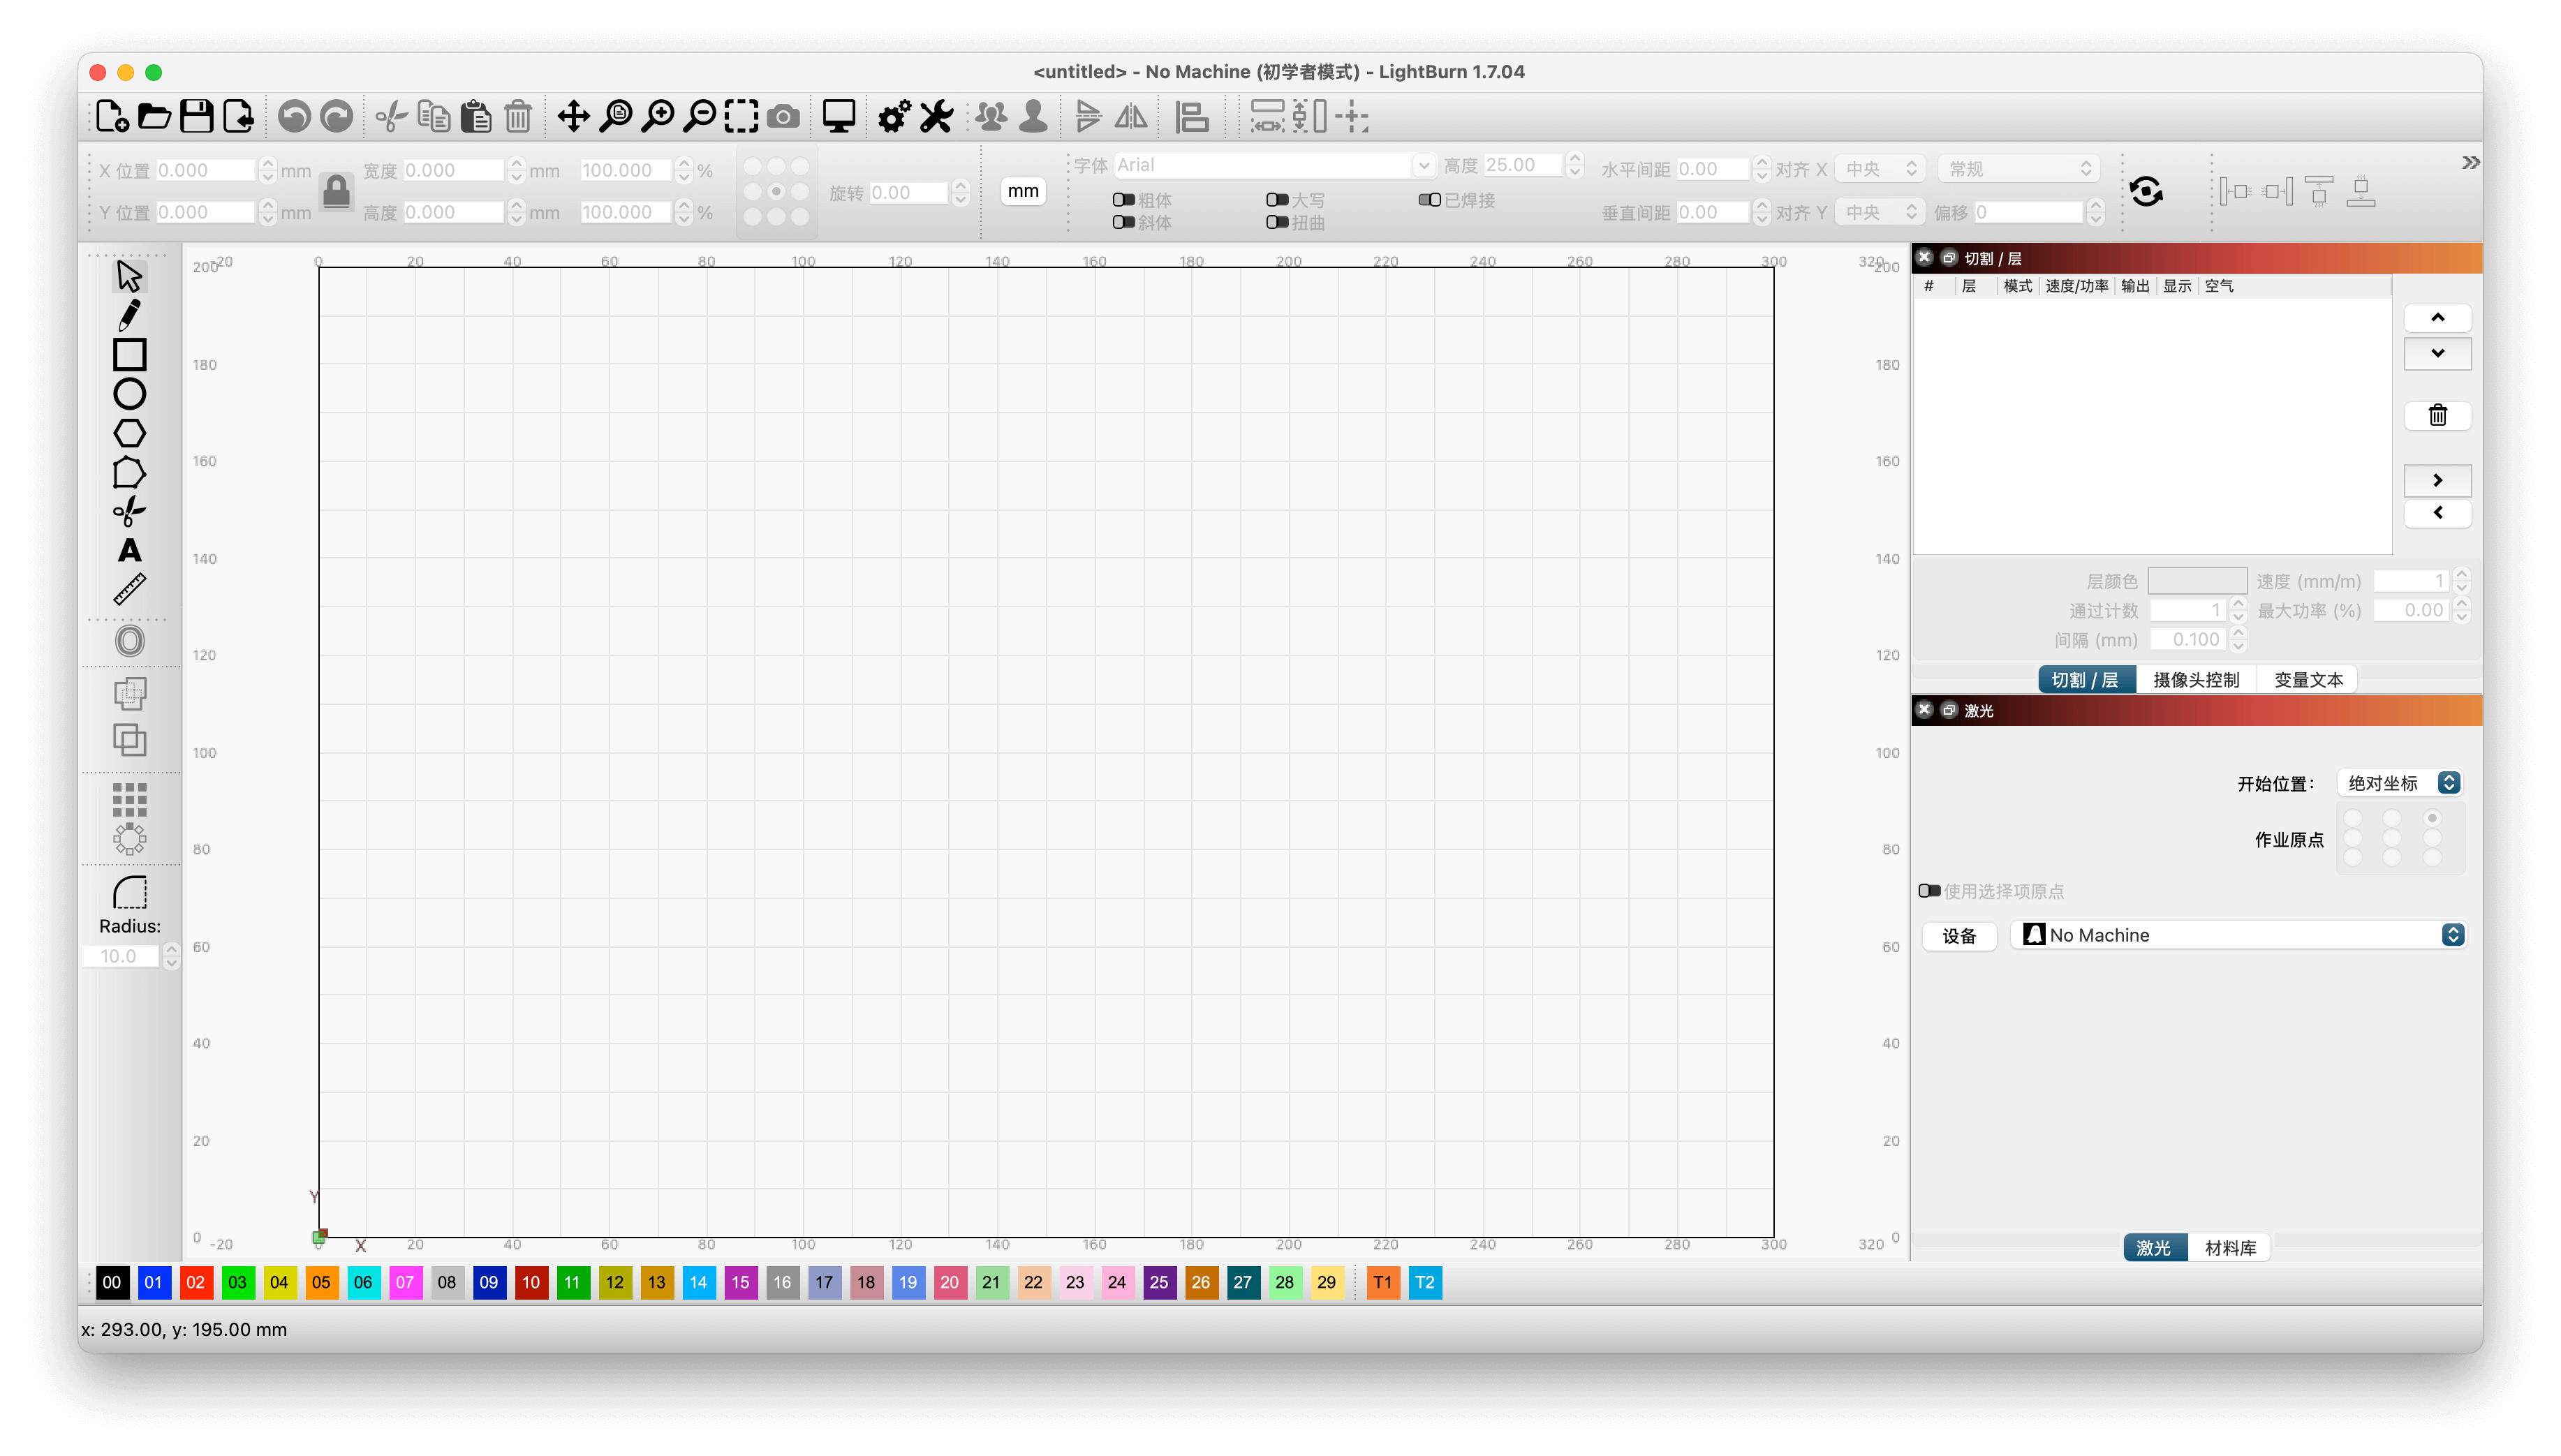The height and width of the screenshot is (1456, 2561).
Task: Choose the Create Text A tool
Action: (129, 551)
